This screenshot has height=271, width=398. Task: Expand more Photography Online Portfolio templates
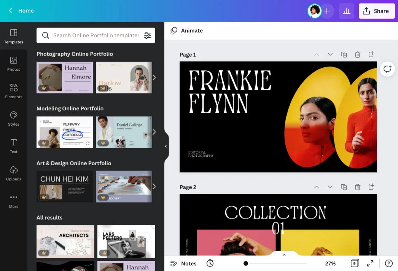click(x=154, y=77)
